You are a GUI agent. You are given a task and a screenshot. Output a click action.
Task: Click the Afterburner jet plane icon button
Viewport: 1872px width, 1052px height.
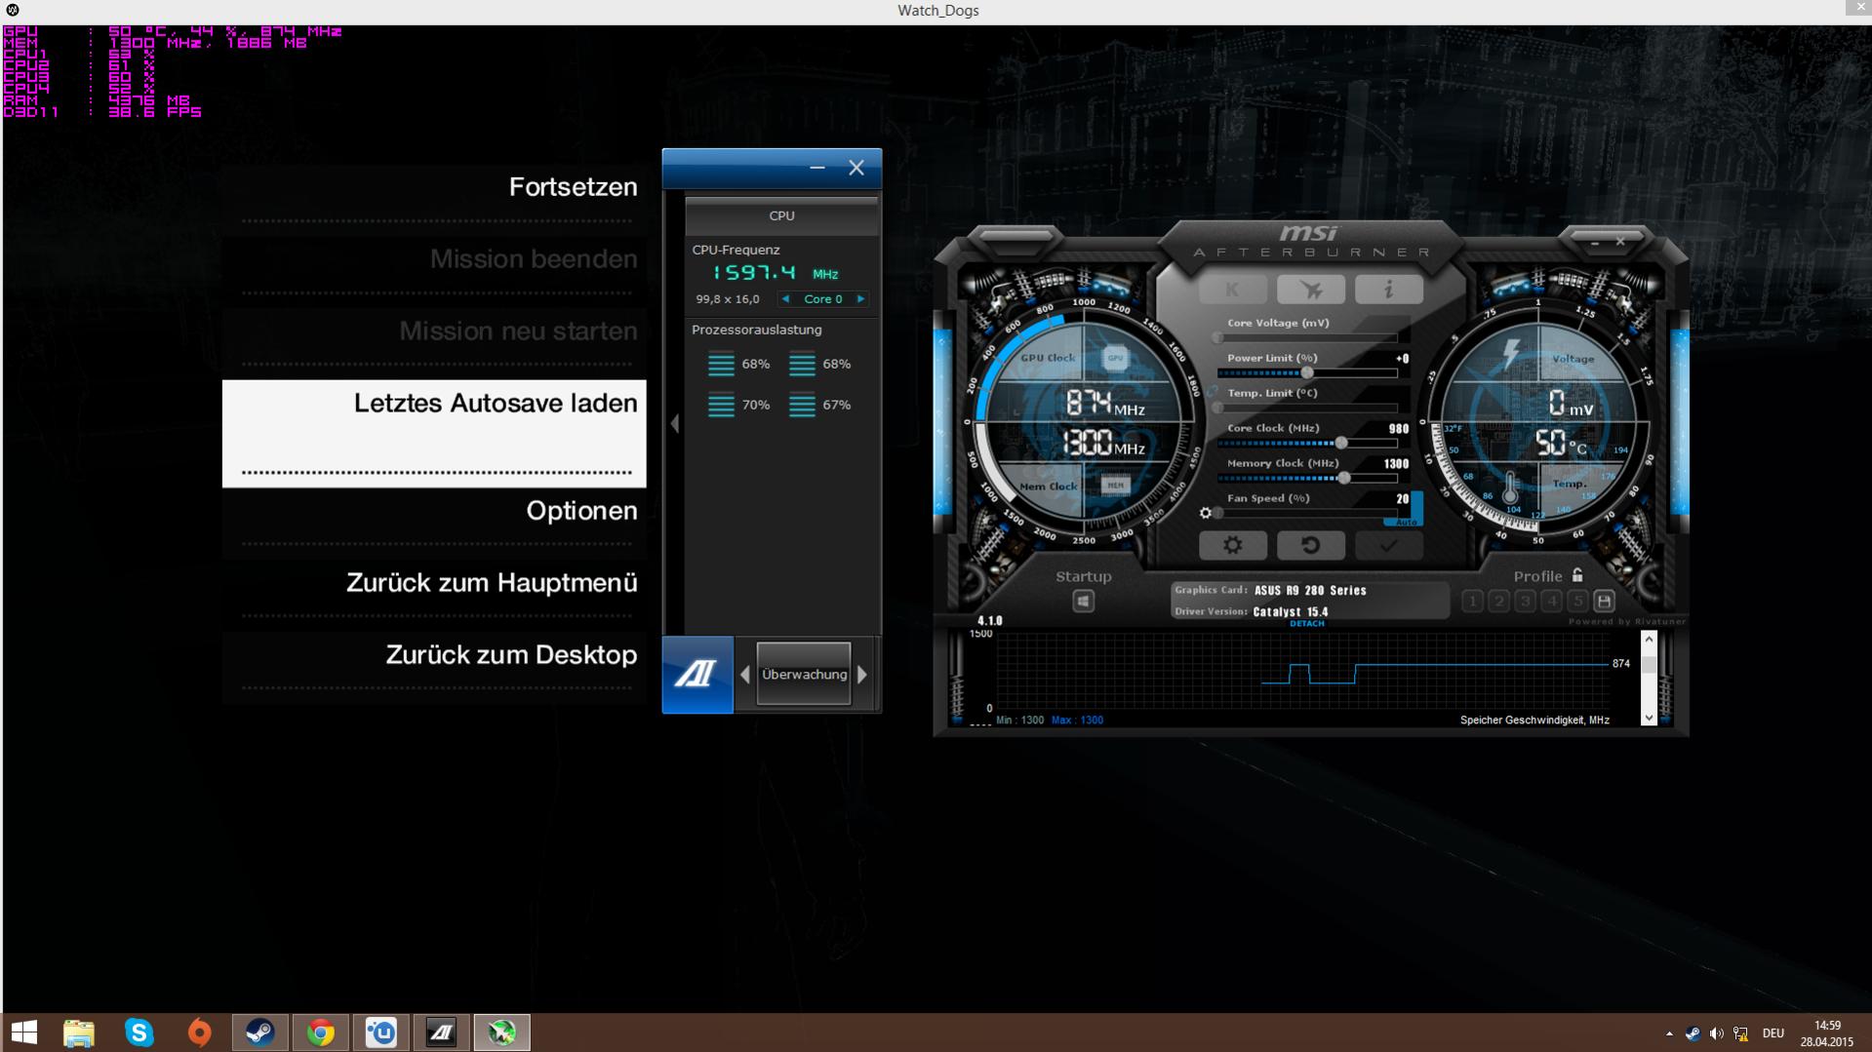1310,290
